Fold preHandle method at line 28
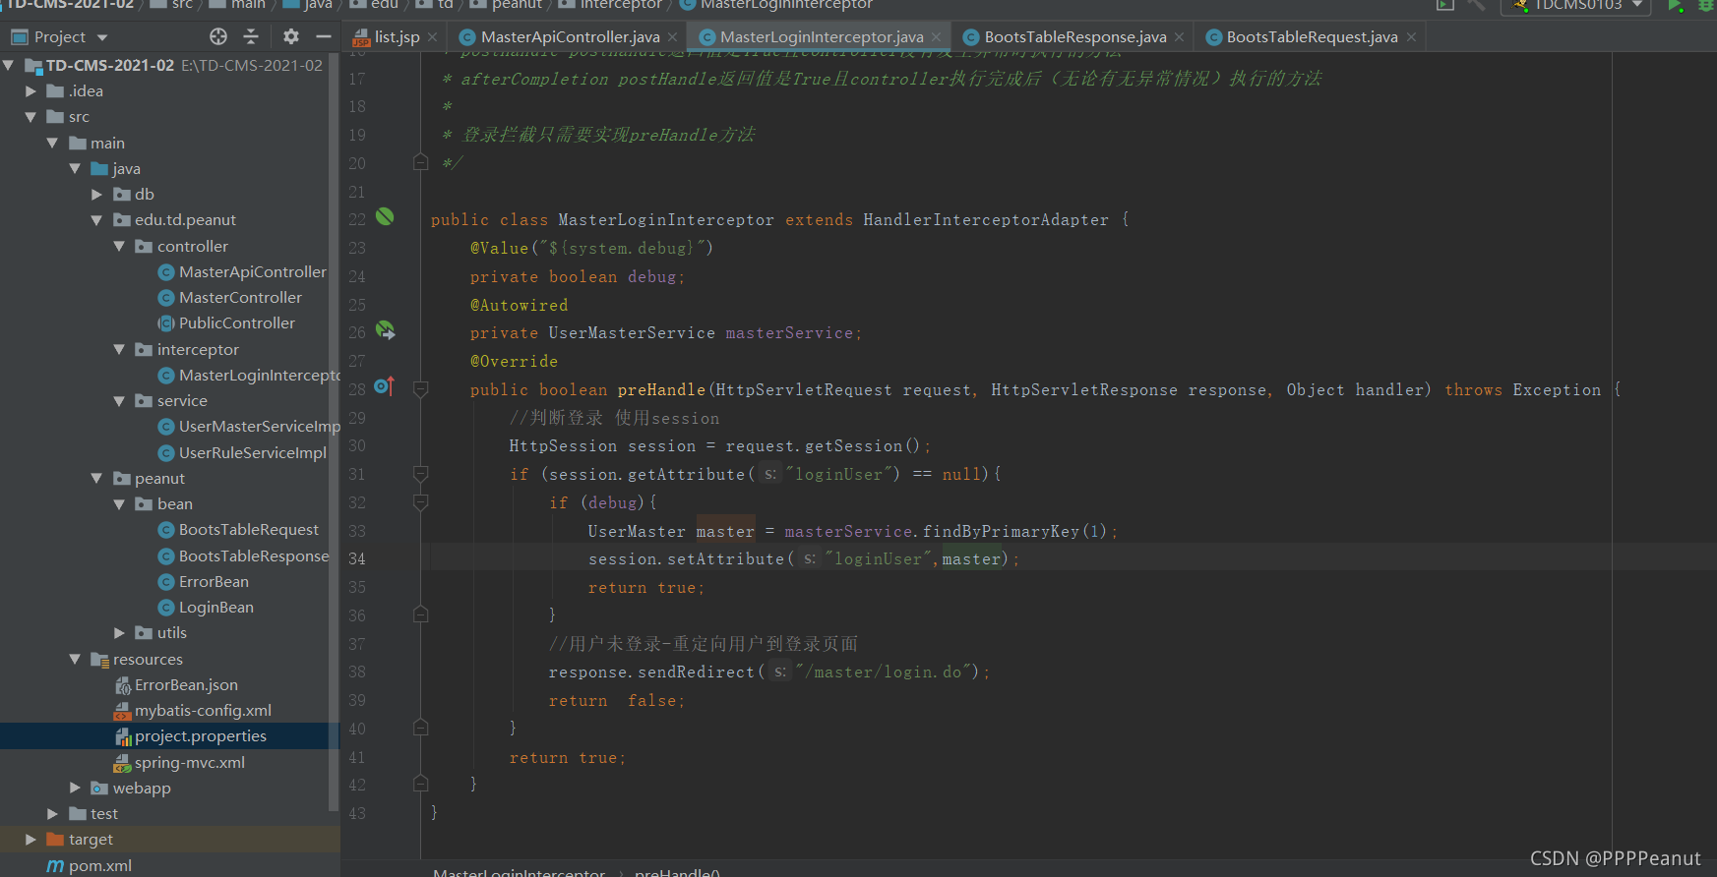The width and height of the screenshot is (1717, 877). point(421,389)
